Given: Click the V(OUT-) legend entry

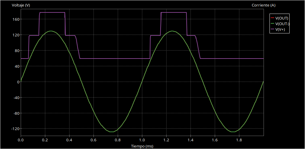Looking at the screenshot, I should (x=280, y=24).
